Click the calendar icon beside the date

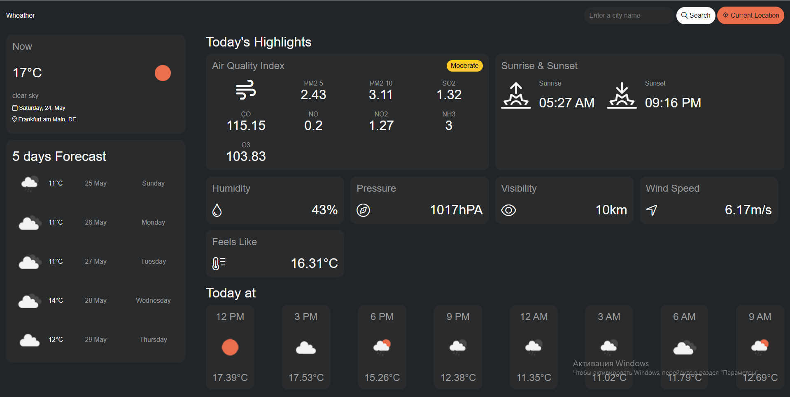[x=15, y=108]
